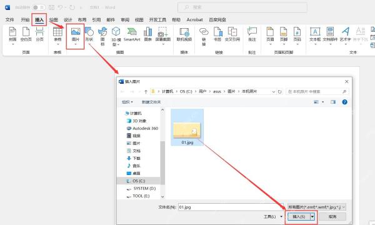Insert a SmartArt graphic
This screenshot has height=225, width=375.
coord(132,34)
